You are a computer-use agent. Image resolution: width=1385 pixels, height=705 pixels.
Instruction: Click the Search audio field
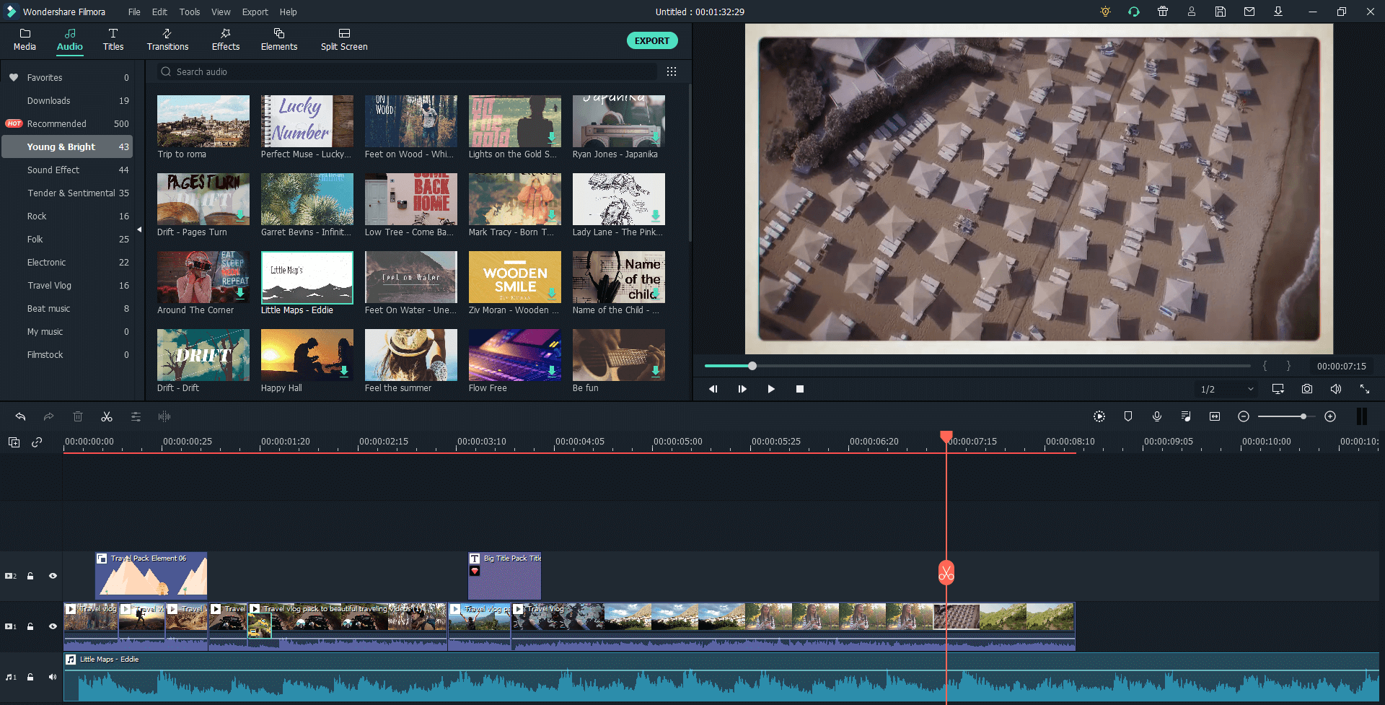pyautogui.click(x=408, y=71)
